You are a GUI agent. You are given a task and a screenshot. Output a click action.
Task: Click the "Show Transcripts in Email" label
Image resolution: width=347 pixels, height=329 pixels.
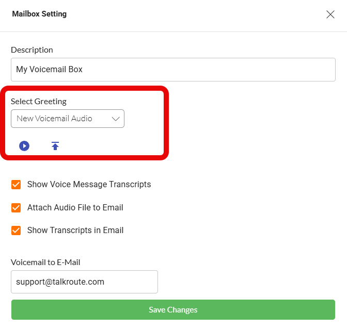[75, 231]
